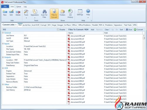Select the PDF icon for document004.pdf
Viewport: 147px width, 110px height.
point(69,54)
